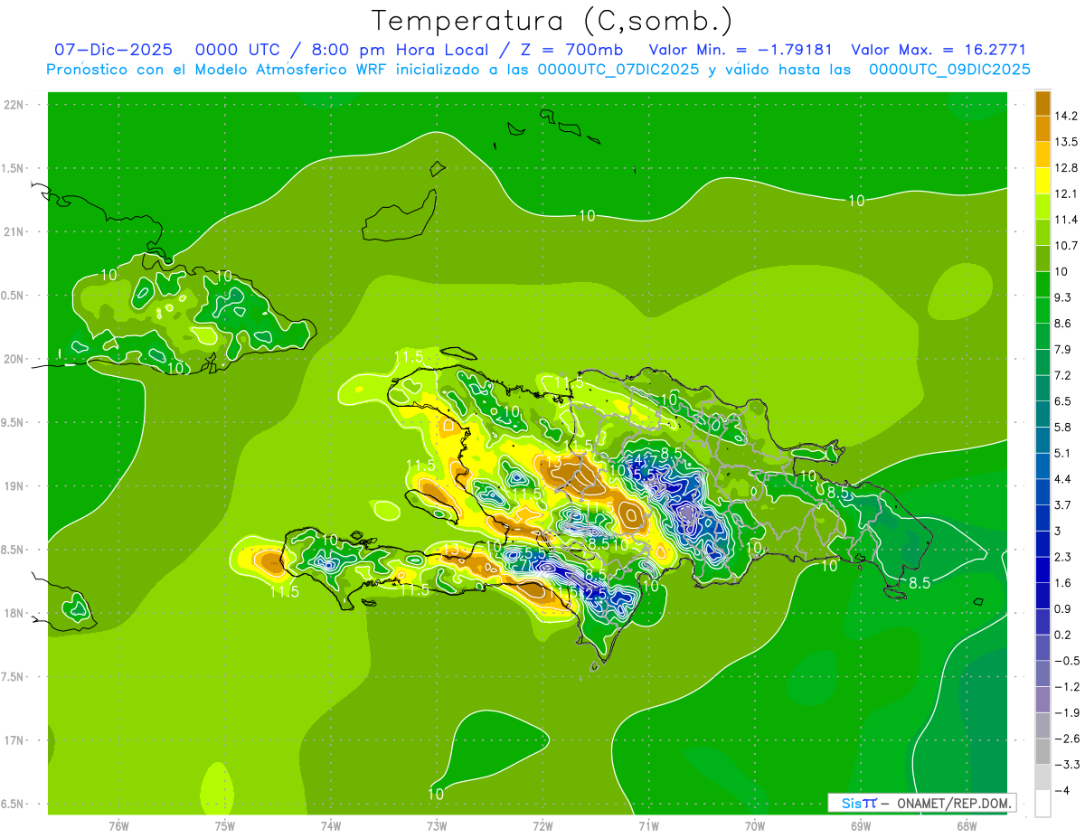This screenshot has height=838, width=1085.
Task: Click the colorbar value "14.2"
Action: click(1066, 116)
